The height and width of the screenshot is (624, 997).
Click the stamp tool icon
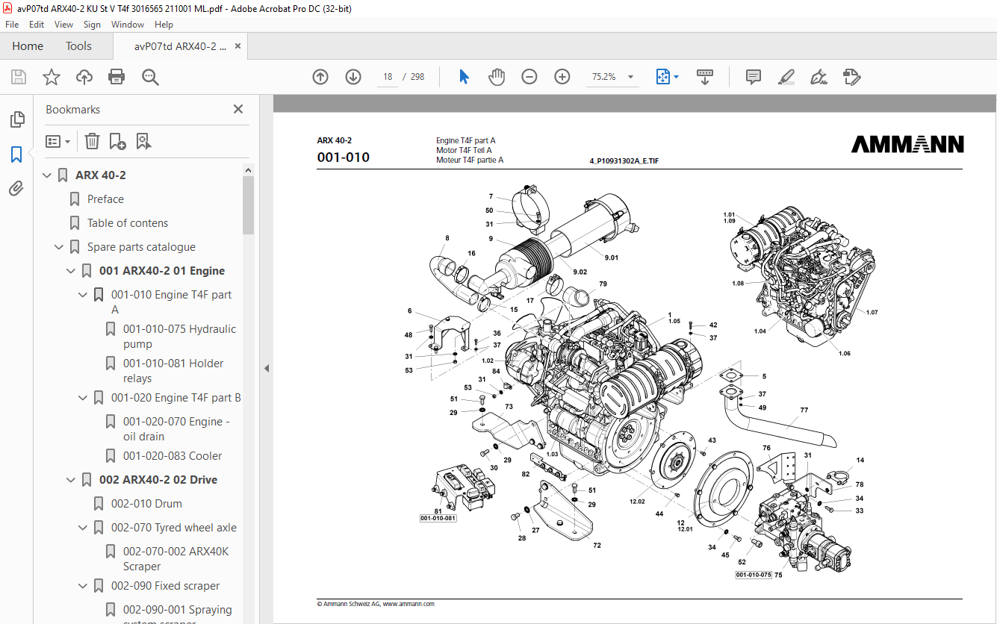point(851,77)
